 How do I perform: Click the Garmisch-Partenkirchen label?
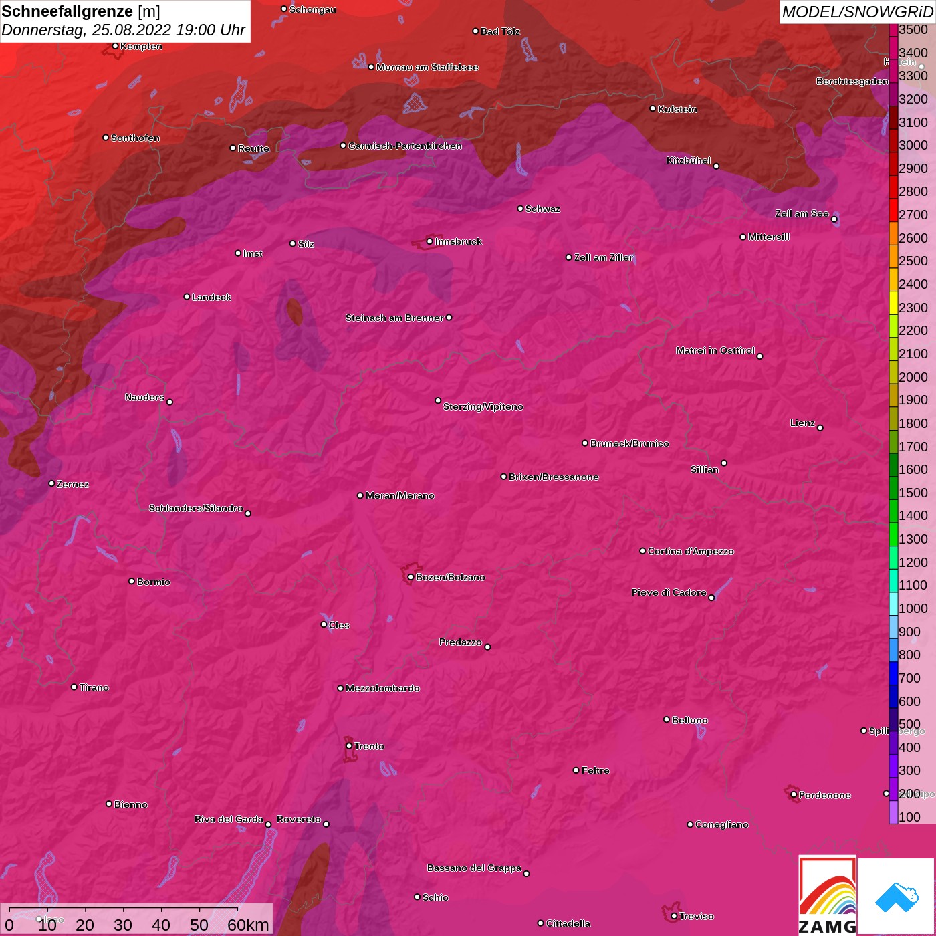point(404,146)
